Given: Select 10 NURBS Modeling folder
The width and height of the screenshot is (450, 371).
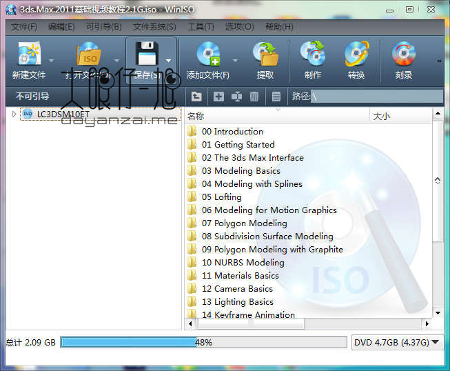Looking at the screenshot, I should click(x=243, y=263).
